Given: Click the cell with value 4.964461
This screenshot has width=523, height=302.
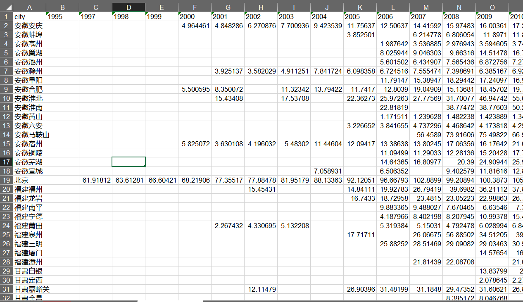Looking at the screenshot, I should [x=195, y=26].
